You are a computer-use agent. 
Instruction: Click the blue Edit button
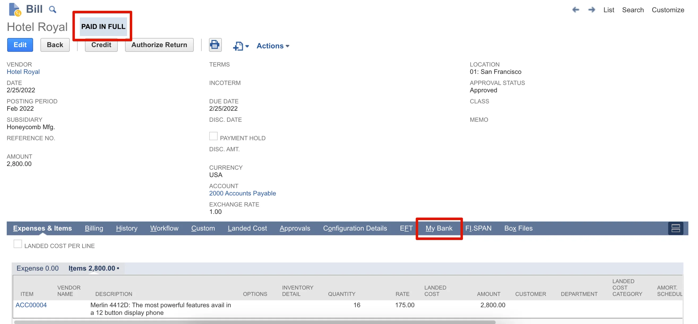pyautogui.click(x=20, y=45)
